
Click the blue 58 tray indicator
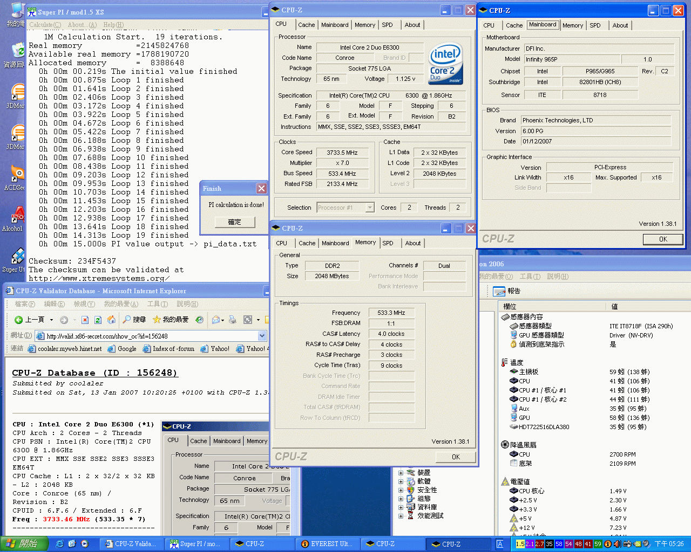[559, 544]
